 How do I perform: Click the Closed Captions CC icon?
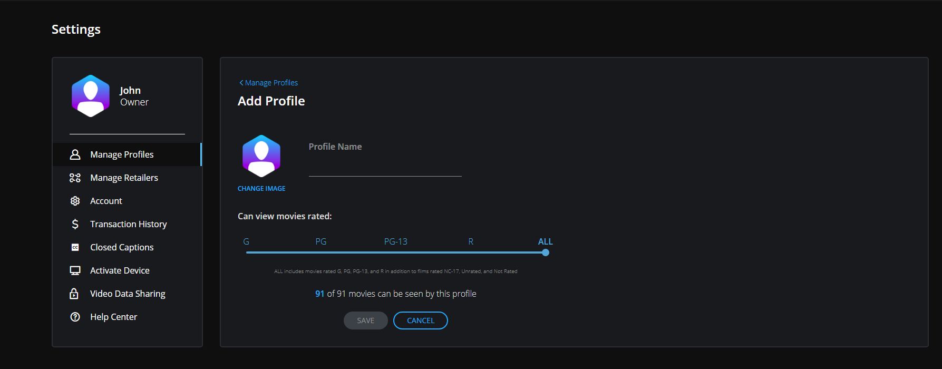(x=75, y=247)
